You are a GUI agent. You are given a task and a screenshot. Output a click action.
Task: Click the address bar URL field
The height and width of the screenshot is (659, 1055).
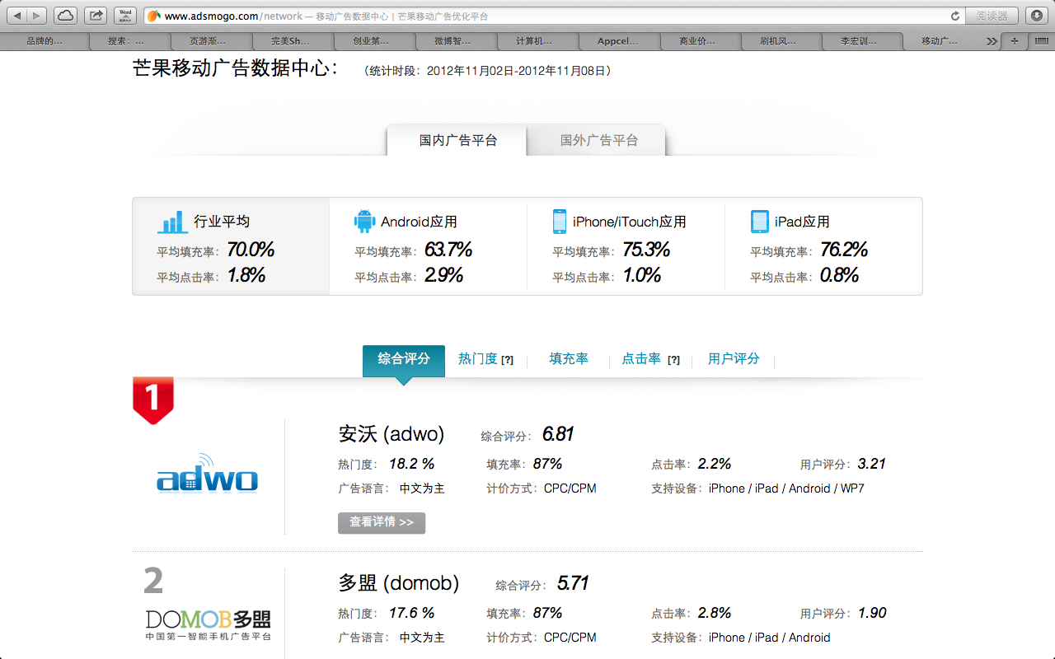[552, 16]
